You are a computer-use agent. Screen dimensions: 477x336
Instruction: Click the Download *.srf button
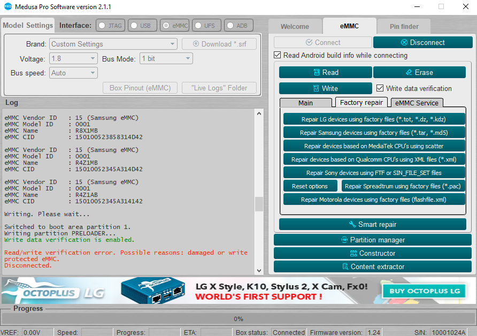pos(219,44)
